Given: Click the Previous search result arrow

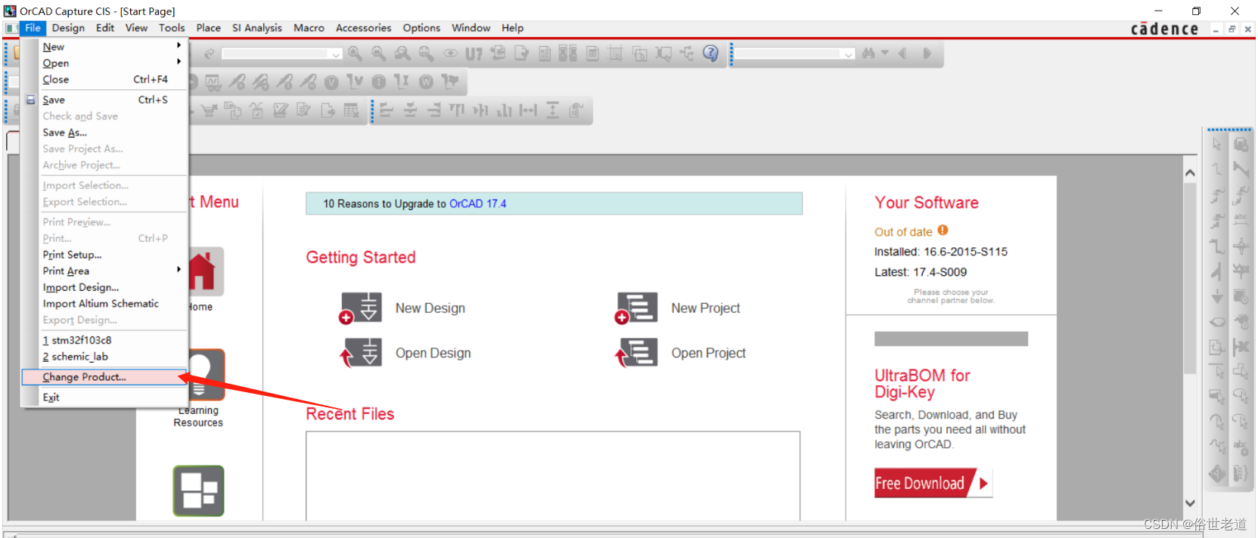Looking at the screenshot, I should [902, 54].
